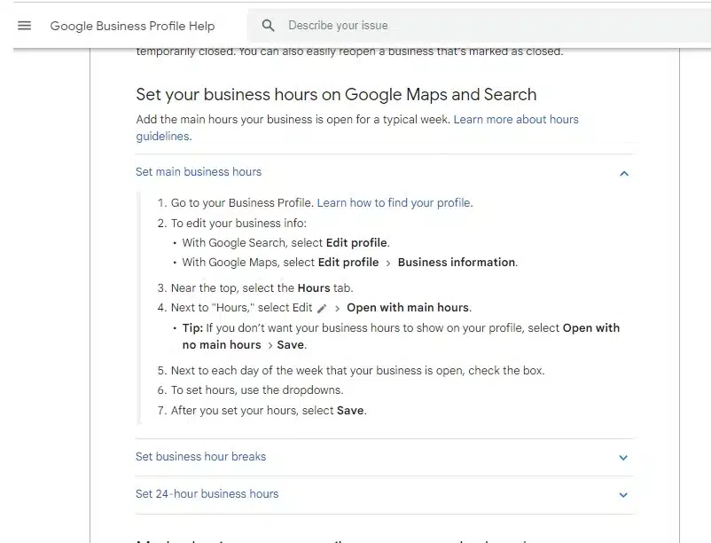Click the chevron arrow before Business information
The image size is (711, 543).
click(x=388, y=264)
